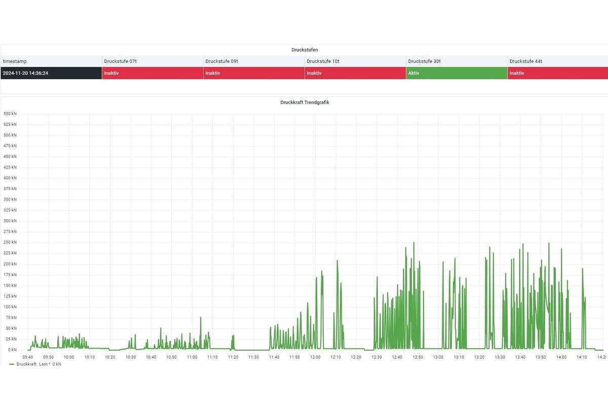Click the 13:00 label on the time axis
The width and height of the screenshot is (608, 407).
(438, 357)
